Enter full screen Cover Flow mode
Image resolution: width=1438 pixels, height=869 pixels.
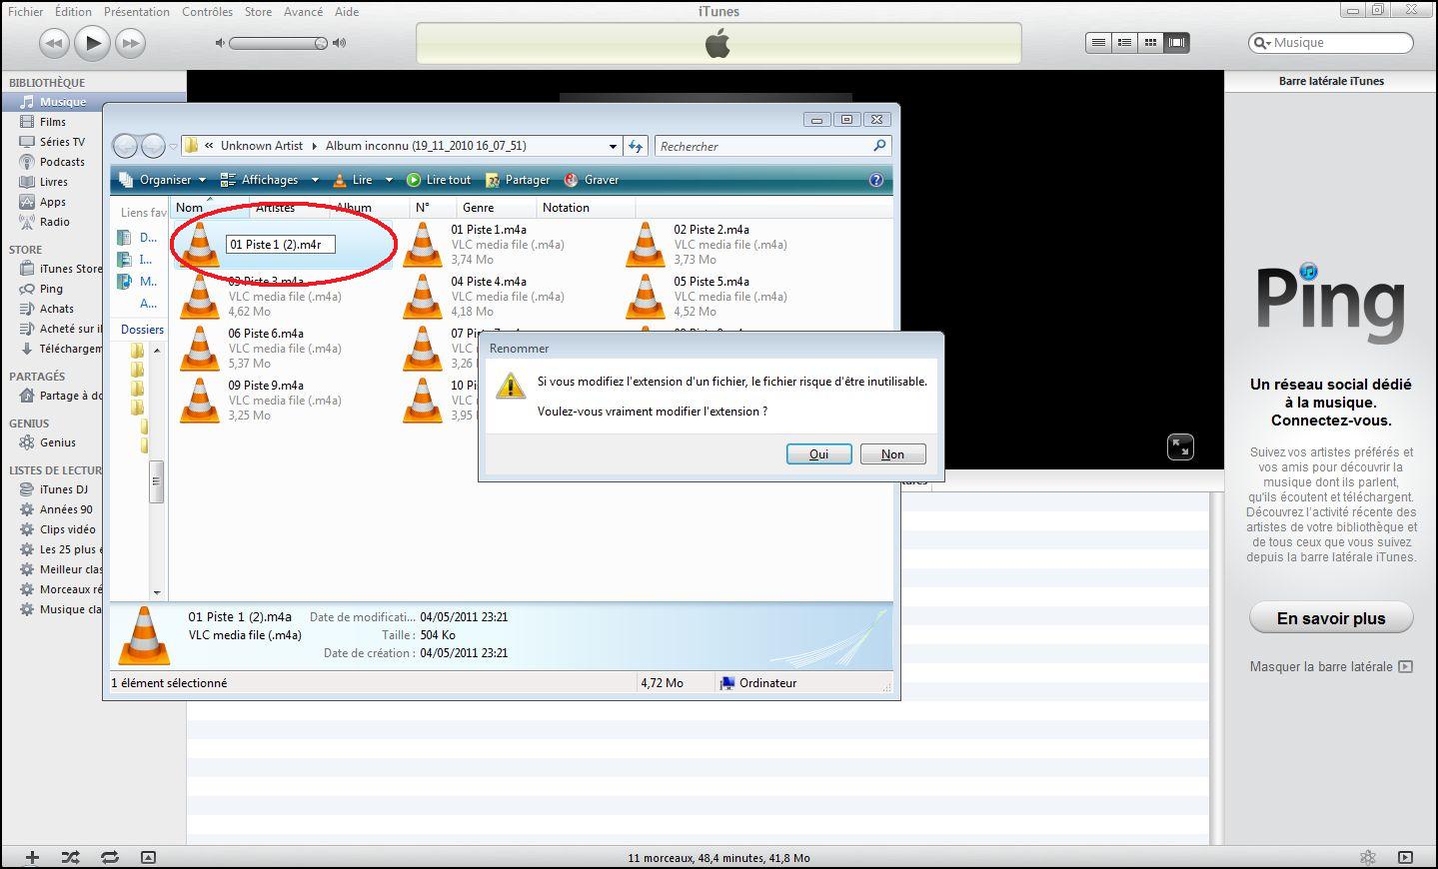pyautogui.click(x=1180, y=447)
